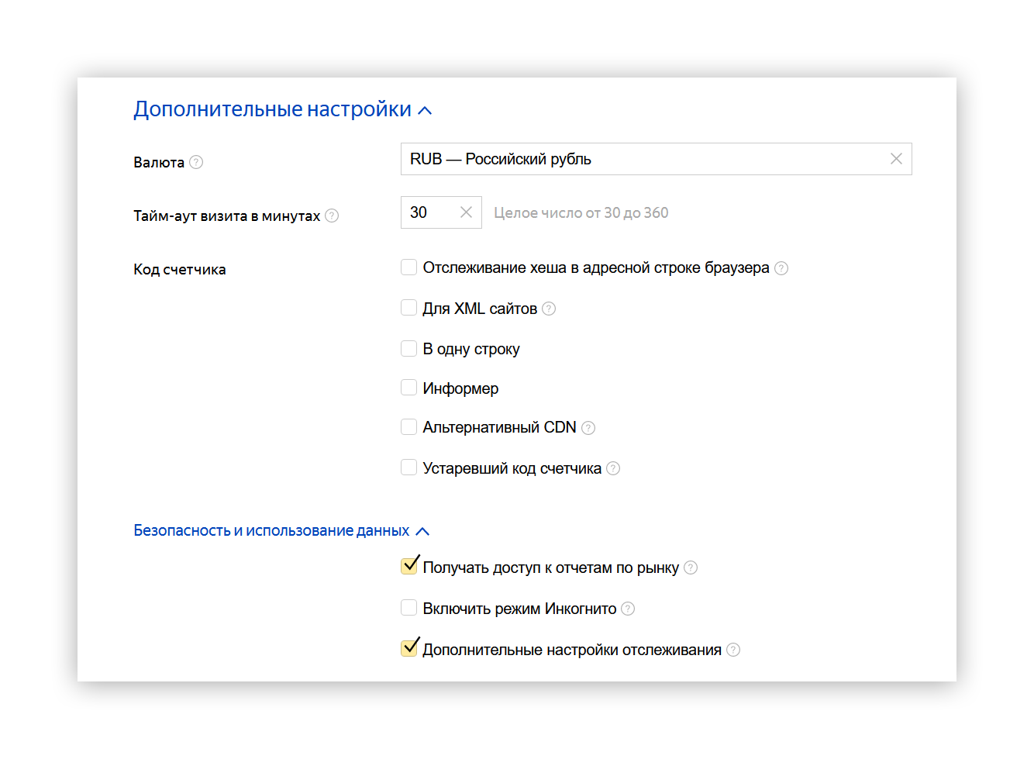The image size is (1034, 759).
Task: Open help for hash tracking option
Action: point(781,268)
